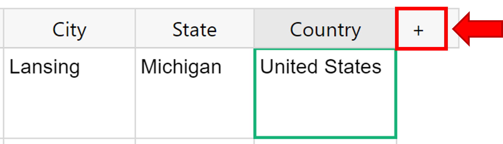Image resolution: width=503 pixels, height=144 pixels.
Task: Click the selected United States cell
Action: [x=325, y=93]
